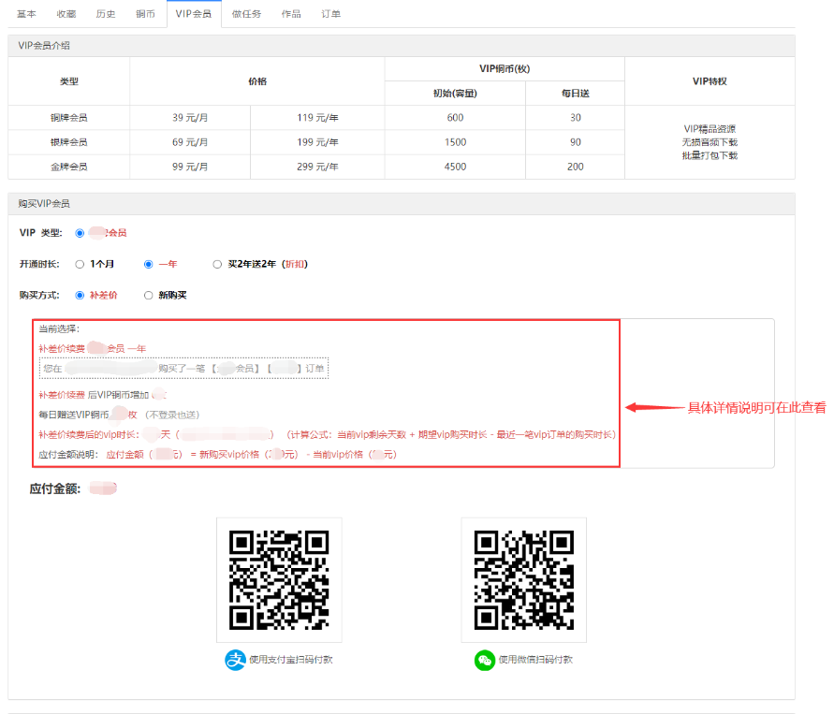
Task: Click the WeChat payment QR code
Action: 524,579
